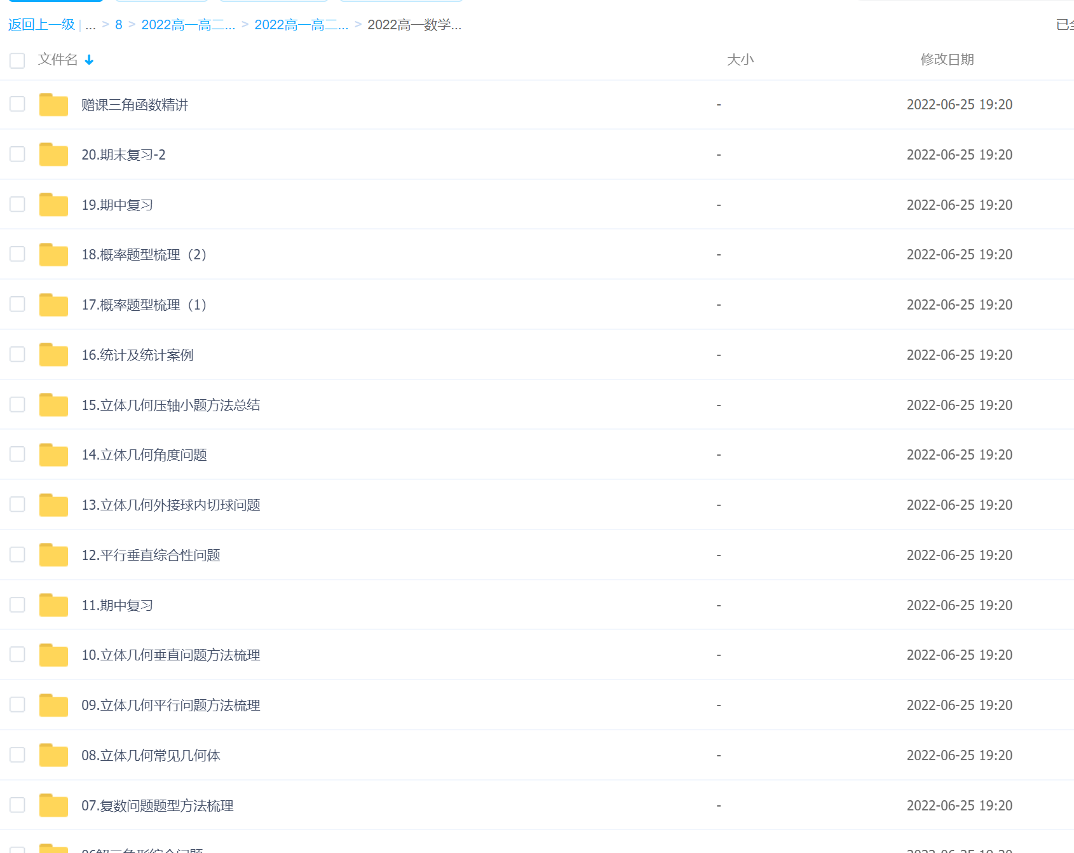This screenshot has height=853, width=1074.
Task: Click folder icon for 12.平行垂直综合性问题
Action: coord(53,555)
